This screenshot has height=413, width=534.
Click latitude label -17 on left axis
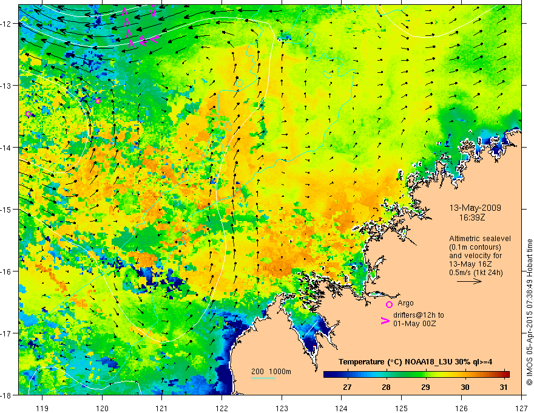coord(7,333)
